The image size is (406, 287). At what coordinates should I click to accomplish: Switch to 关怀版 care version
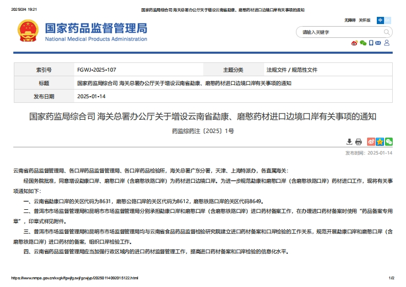pyautogui.click(x=364, y=20)
